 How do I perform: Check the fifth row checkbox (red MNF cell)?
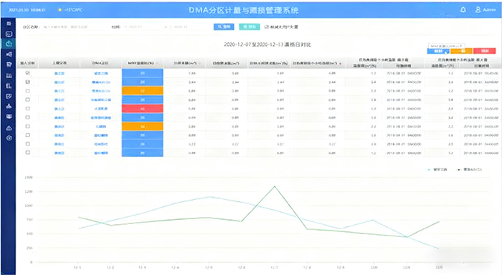pos(28,109)
